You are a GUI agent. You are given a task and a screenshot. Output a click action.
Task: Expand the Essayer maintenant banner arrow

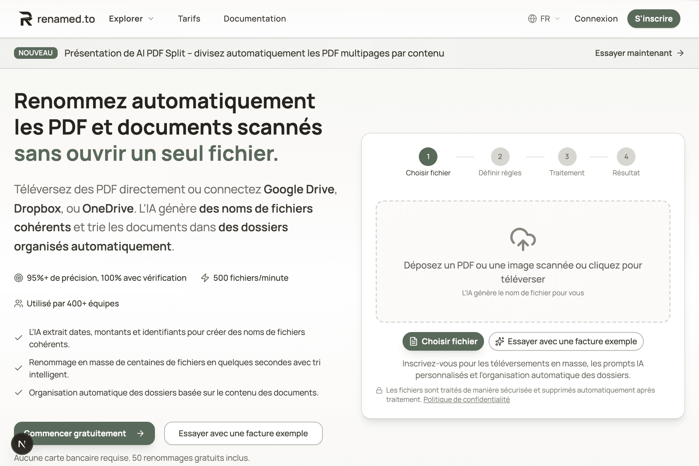681,53
